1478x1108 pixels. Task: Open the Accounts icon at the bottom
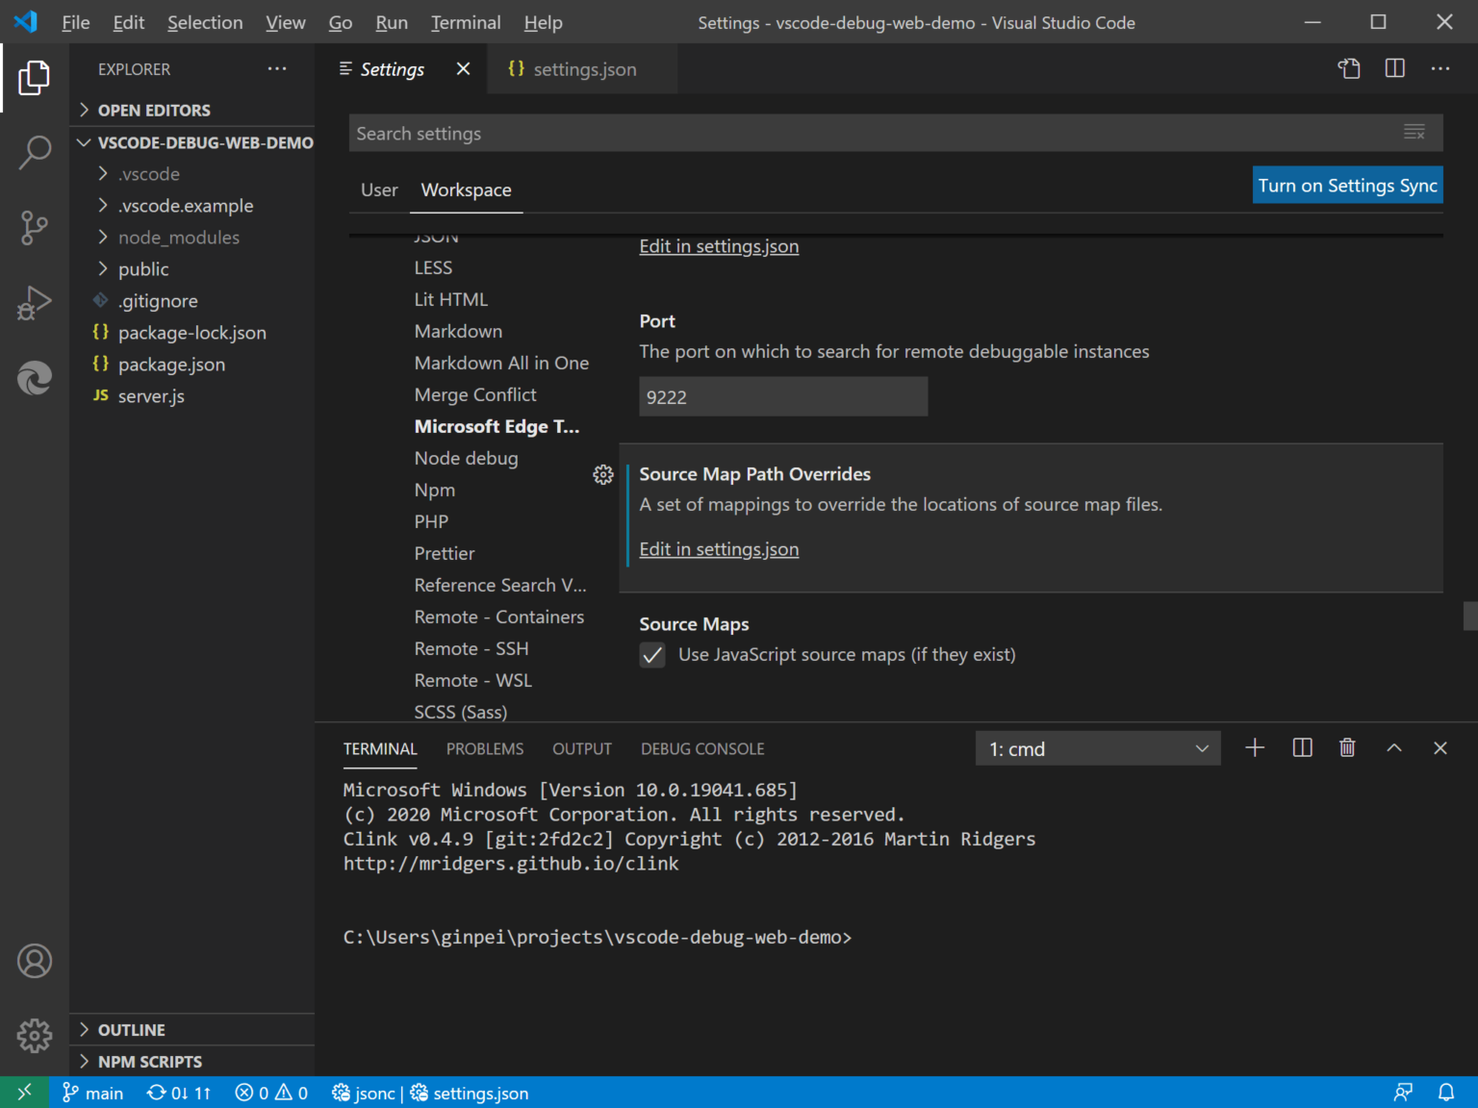[x=35, y=960]
